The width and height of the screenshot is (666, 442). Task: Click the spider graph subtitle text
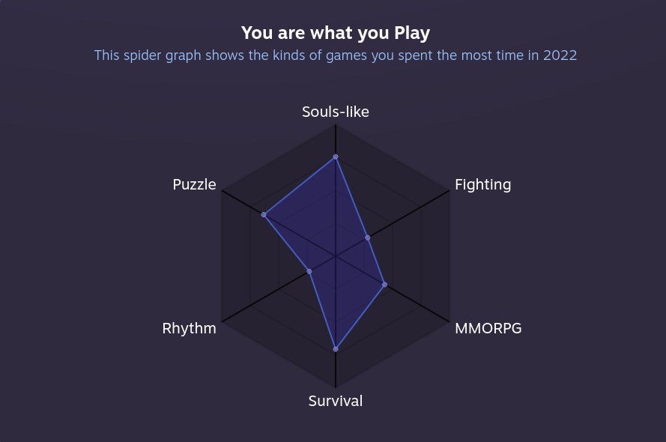point(336,55)
